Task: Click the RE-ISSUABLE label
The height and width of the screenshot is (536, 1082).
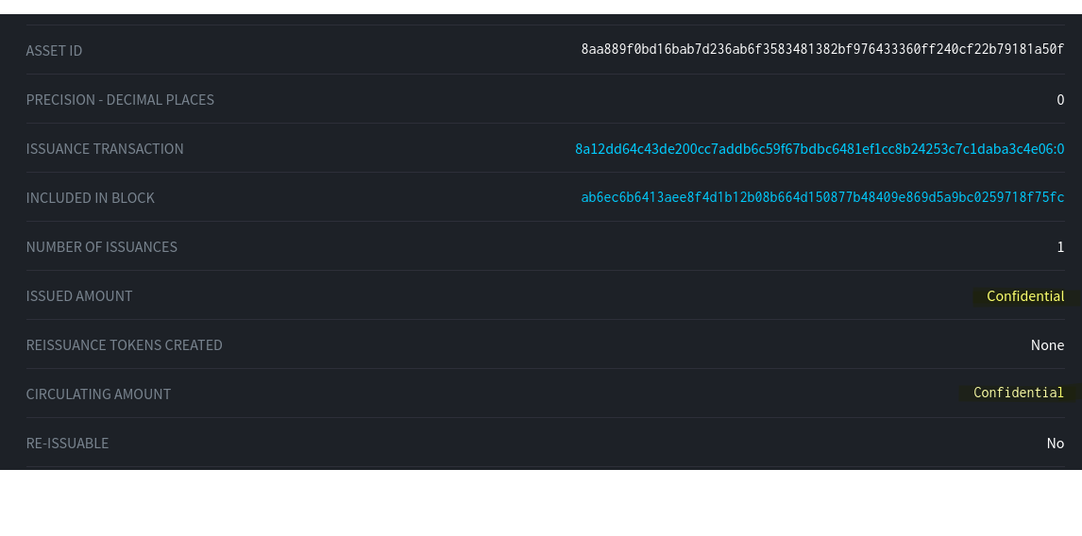Action: pos(67,444)
